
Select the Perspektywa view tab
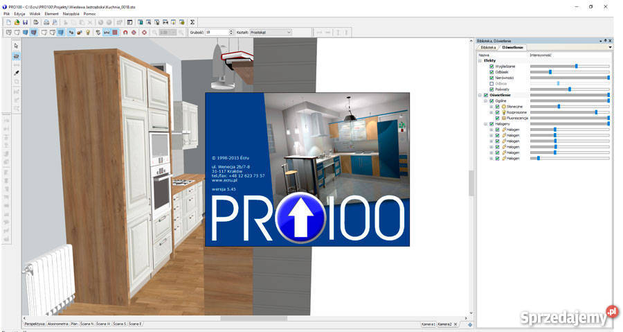(35, 324)
